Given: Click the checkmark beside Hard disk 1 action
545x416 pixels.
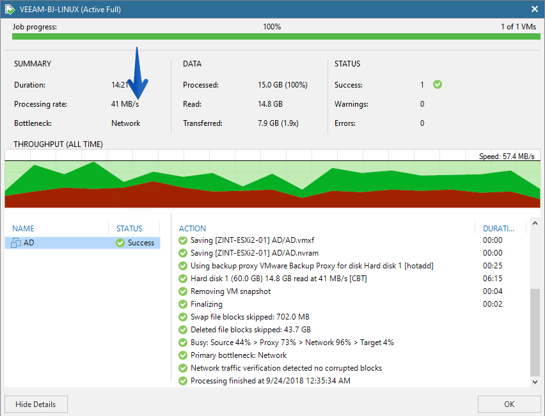Looking at the screenshot, I should point(183,279).
